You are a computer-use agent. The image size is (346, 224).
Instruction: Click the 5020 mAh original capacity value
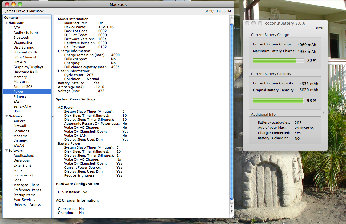(x=309, y=90)
